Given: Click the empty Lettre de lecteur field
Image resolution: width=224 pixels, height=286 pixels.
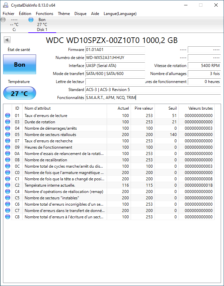Looking at the screenshot, I should (x=115, y=82).
